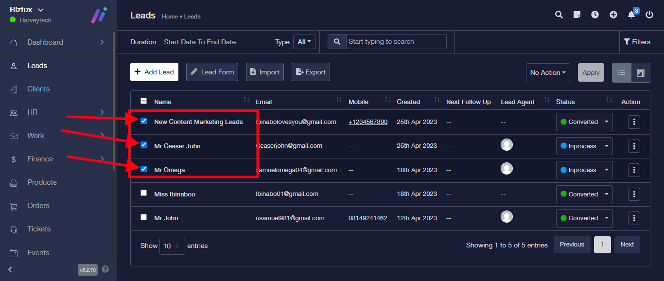
Task: Click the leads search input field
Action: 396,42
